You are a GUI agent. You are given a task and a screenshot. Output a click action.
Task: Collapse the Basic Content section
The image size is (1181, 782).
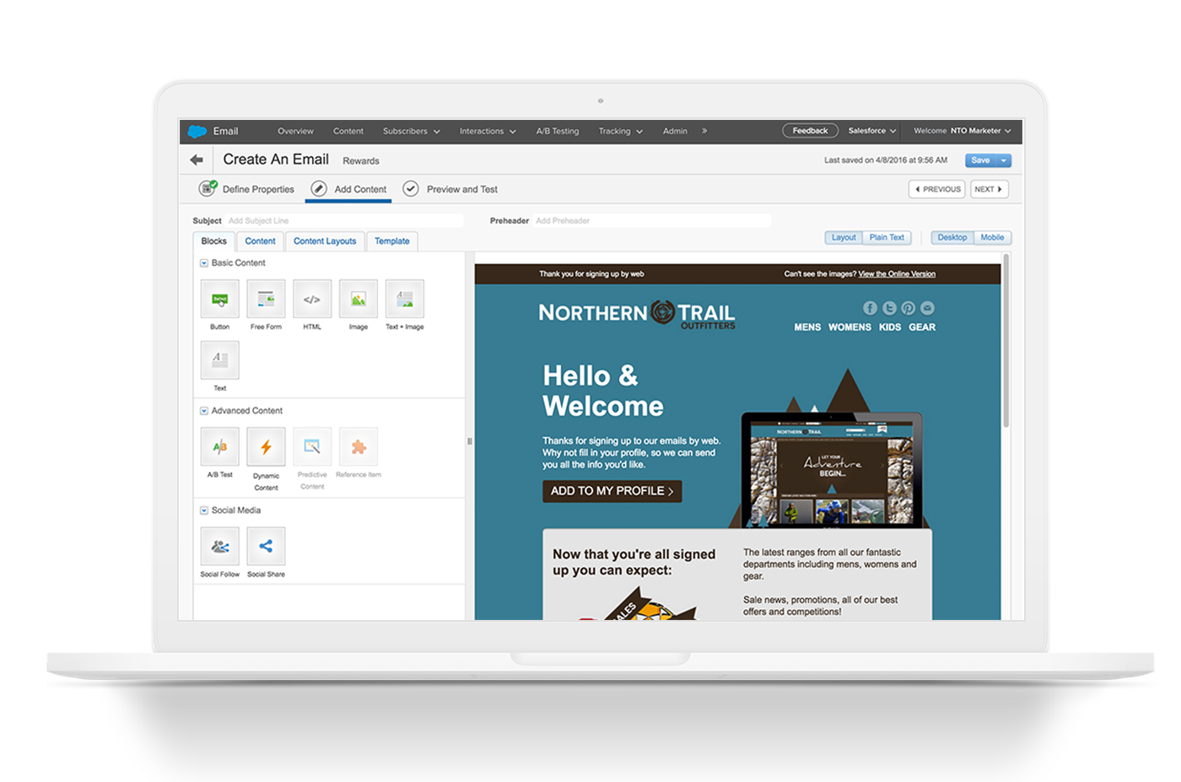click(204, 263)
